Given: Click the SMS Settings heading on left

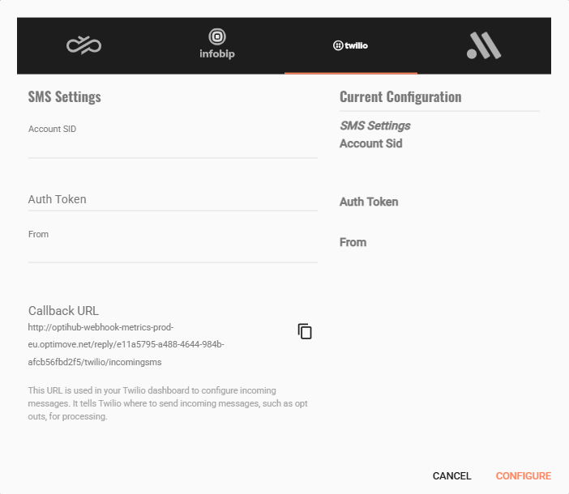Looking at the screenshot, I should pyautogui.click(x=65, y=96).
